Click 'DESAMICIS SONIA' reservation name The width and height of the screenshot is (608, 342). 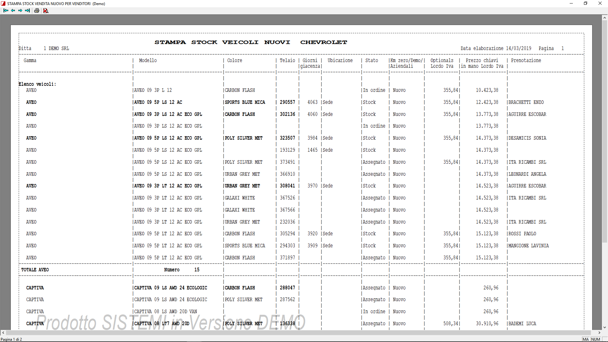pyautogui.click(x=527, y=138)
